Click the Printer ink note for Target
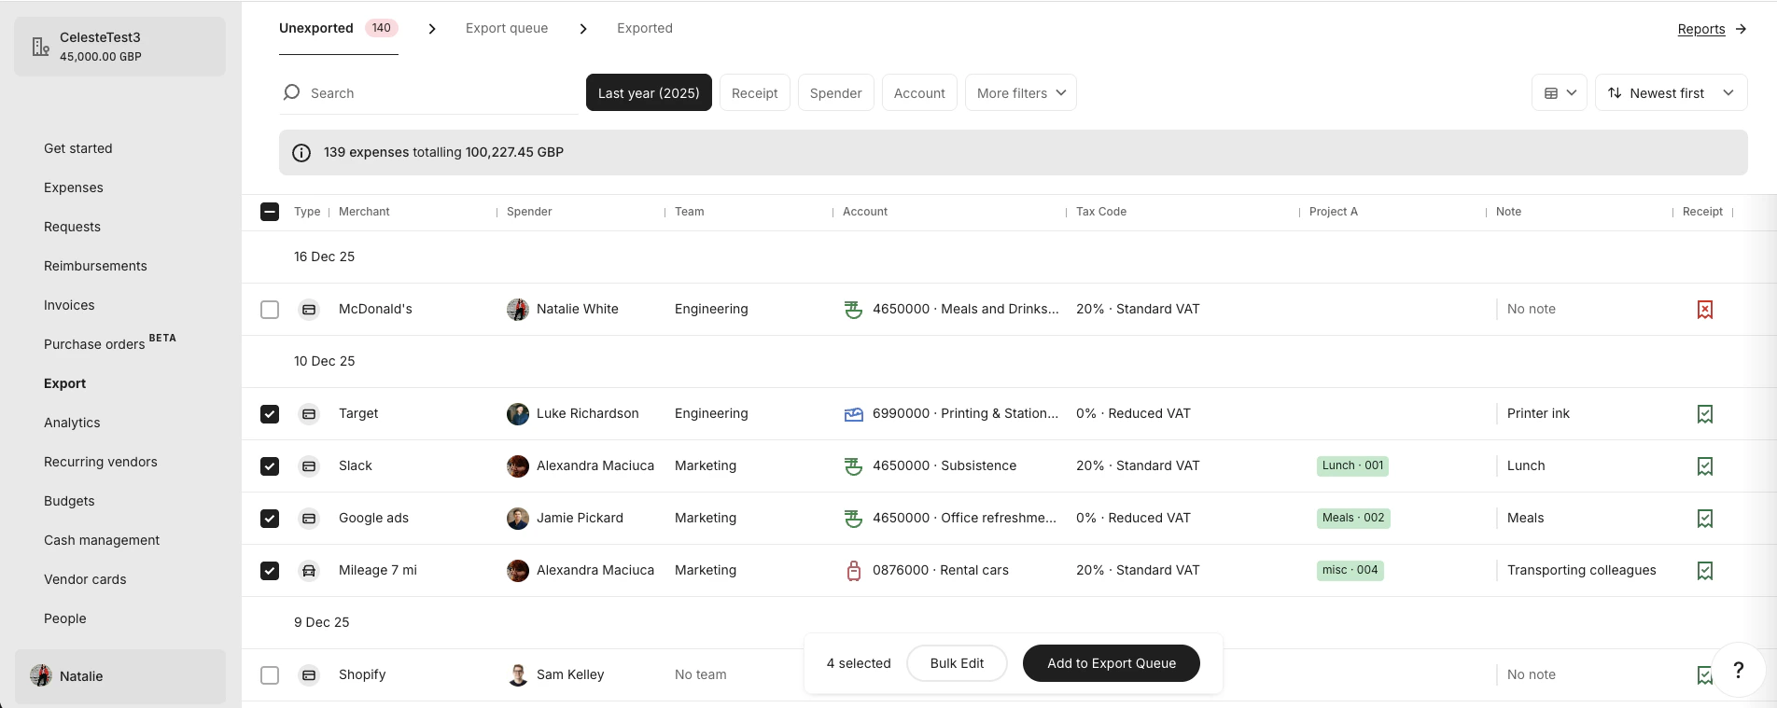 point(1538,413)
